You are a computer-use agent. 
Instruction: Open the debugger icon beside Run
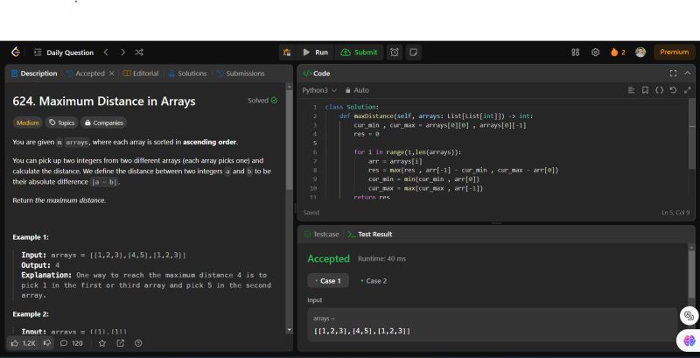287,53
